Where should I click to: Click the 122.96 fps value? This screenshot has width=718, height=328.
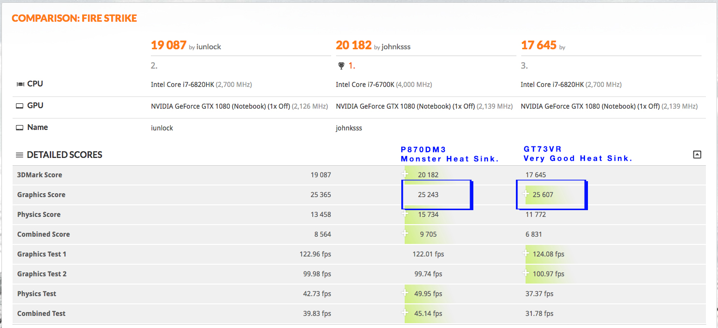pyautogui.click(x=316, y=254)
